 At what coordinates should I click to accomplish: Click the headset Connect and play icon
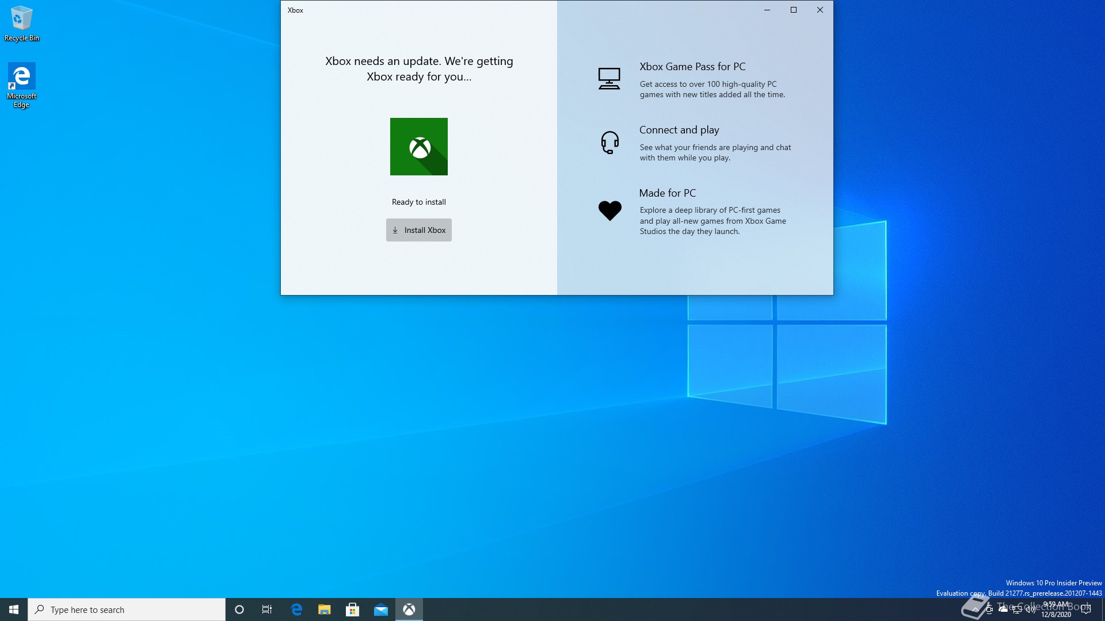(x=609, y=142)
